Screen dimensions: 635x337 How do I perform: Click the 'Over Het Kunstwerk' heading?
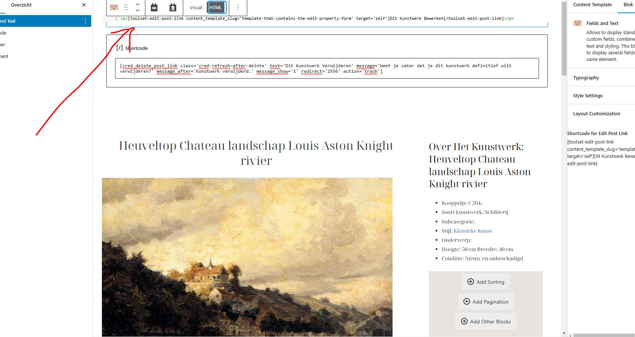(x=480, y=165)
